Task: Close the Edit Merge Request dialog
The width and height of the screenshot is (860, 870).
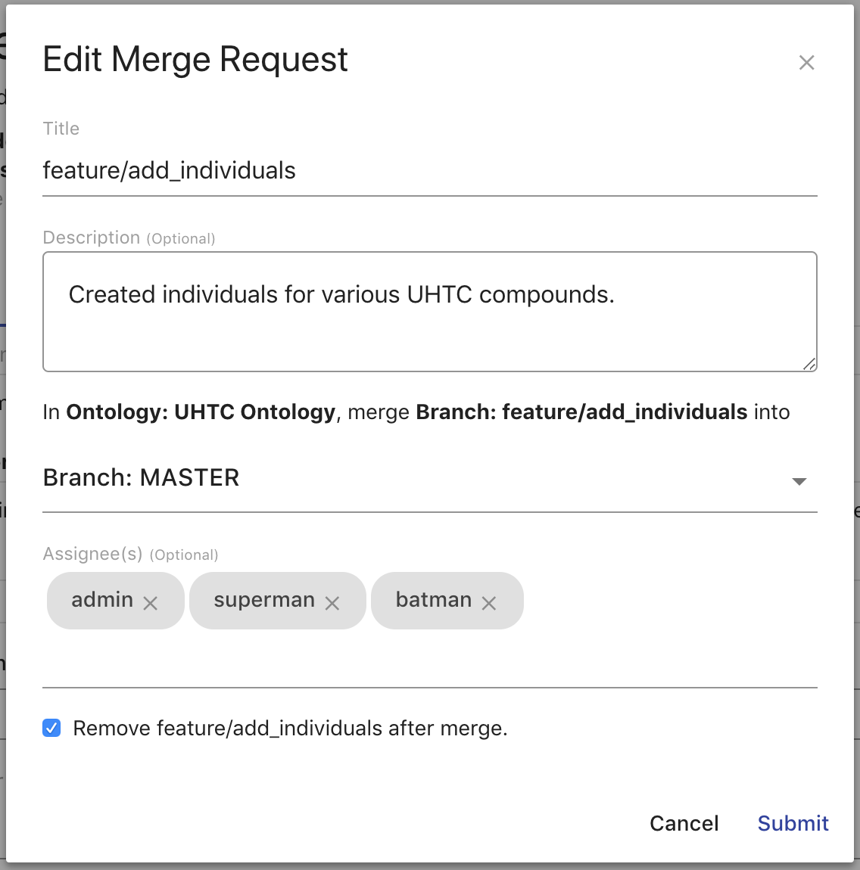Action: (x=806, y=63)
